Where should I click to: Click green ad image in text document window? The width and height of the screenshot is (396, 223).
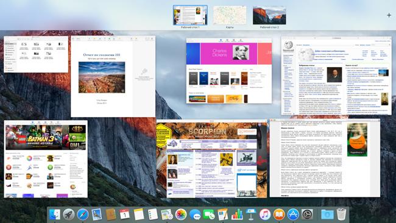(357, 140)
